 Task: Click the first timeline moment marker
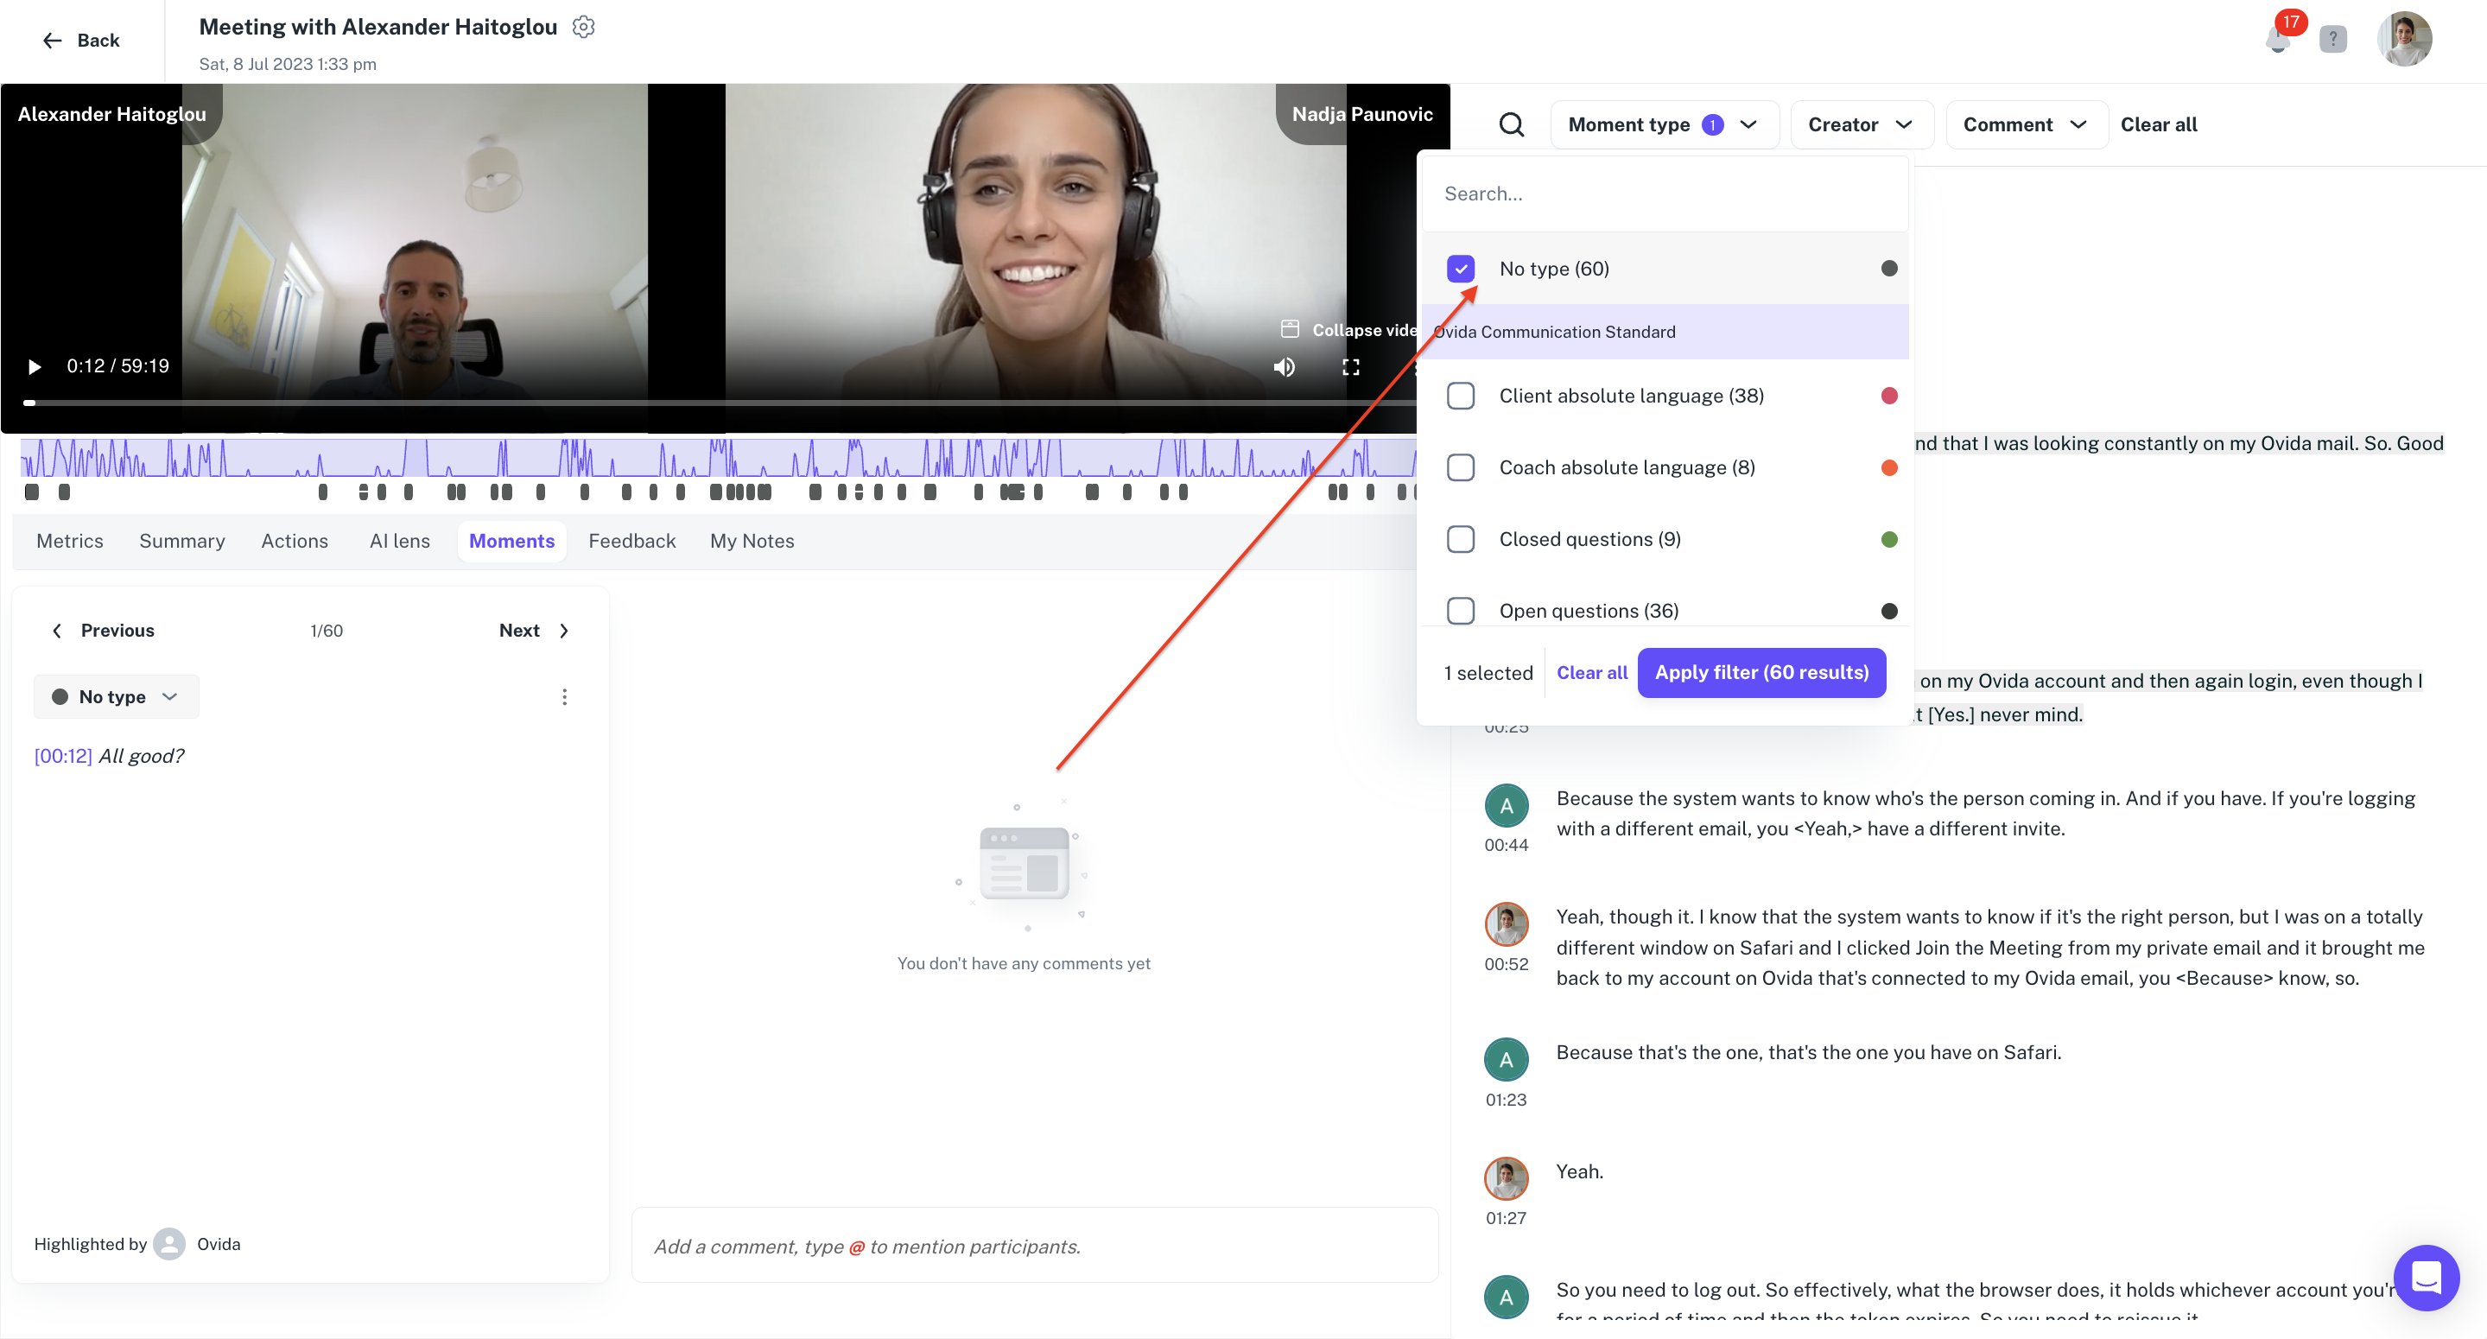[32, 492]
